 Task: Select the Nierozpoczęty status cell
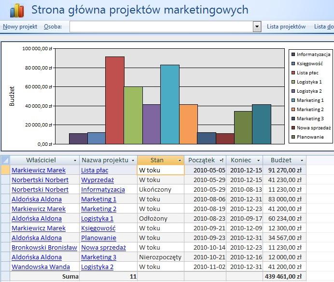click(161, 257)
